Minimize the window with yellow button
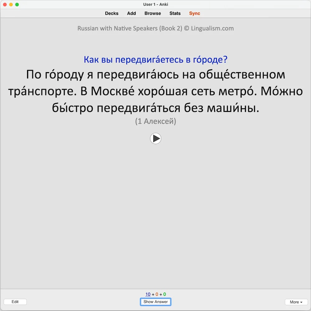Image resolution: width=311 pixels, height=311 pixels. [x=11, y=4]
